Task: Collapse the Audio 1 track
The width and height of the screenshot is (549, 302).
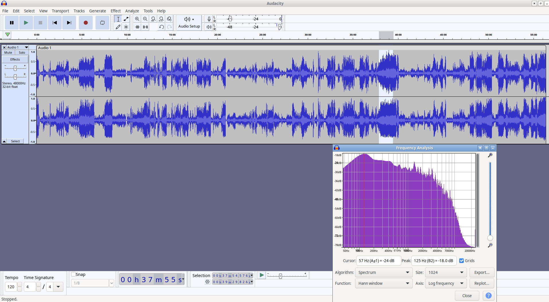Action: coord(4,141)
